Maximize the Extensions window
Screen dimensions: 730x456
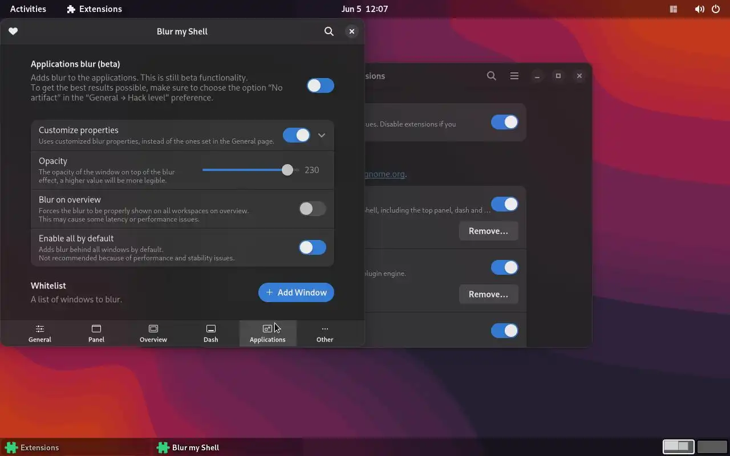(558, 76)
